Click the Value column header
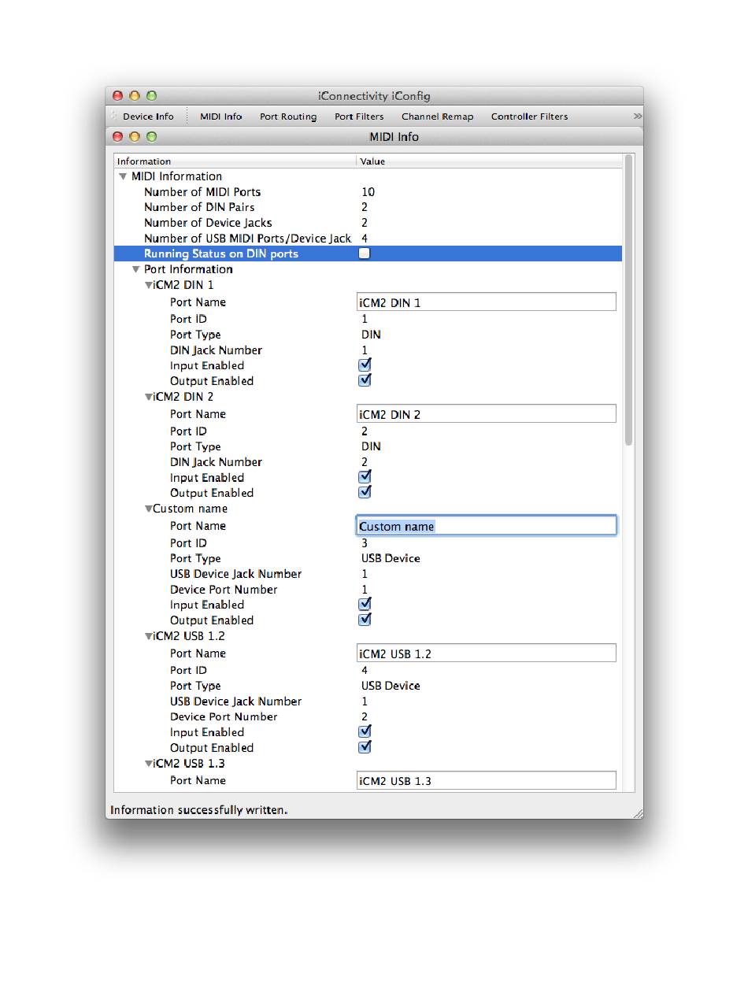This screenshot has height=992, width=748. click(x=489, y=161)
